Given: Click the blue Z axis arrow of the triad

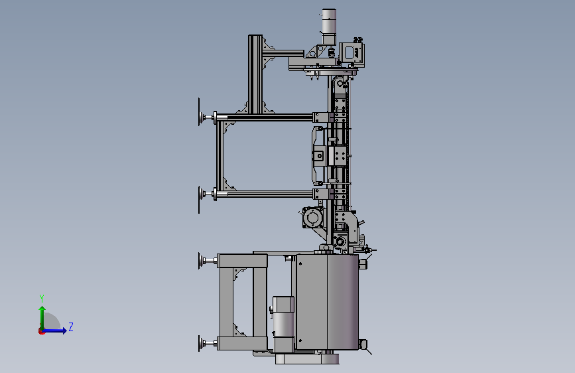Looking at the screenshot, I should tap(55, 331).
